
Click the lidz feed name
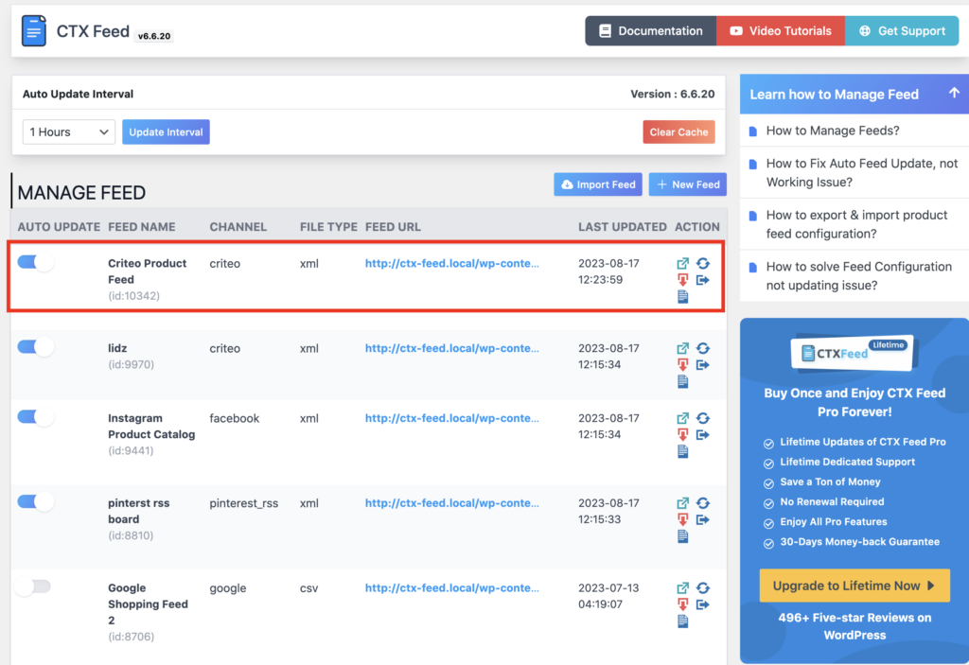click(117, 348)
